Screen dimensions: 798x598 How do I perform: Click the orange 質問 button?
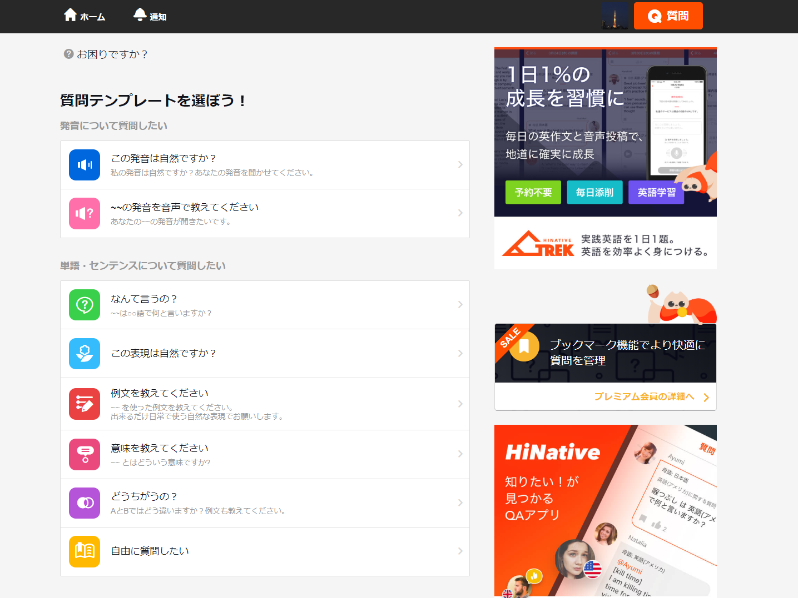(x=668, y=16)
